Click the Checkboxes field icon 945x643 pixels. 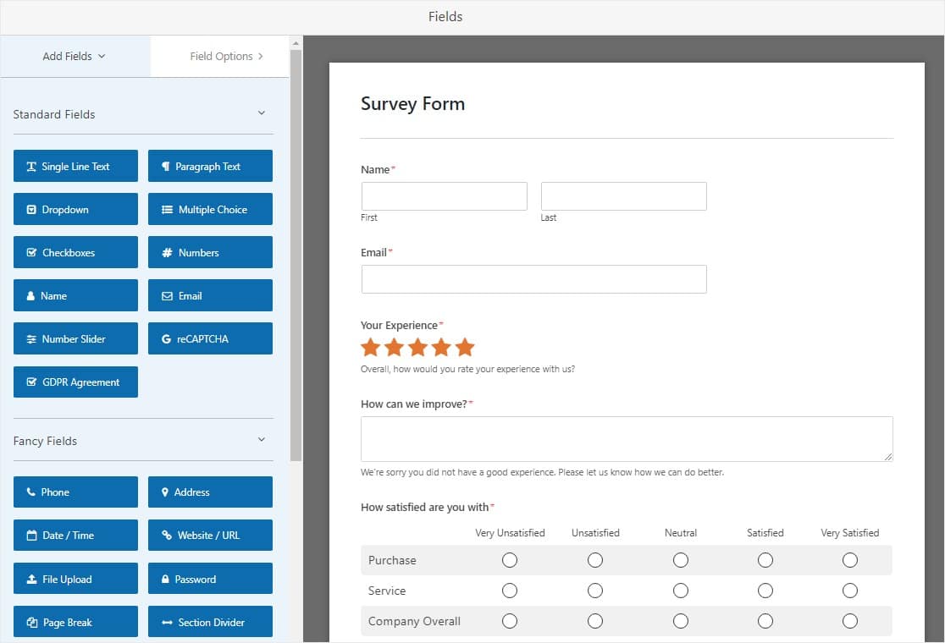click(32, 253)
